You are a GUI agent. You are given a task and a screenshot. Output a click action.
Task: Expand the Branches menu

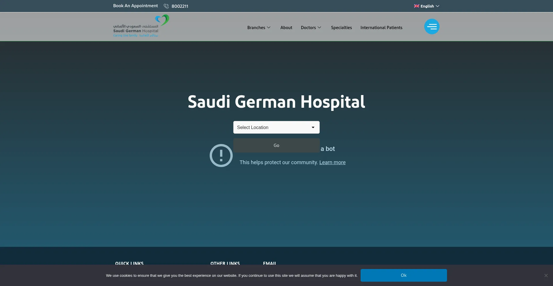(x=259, y=28)
